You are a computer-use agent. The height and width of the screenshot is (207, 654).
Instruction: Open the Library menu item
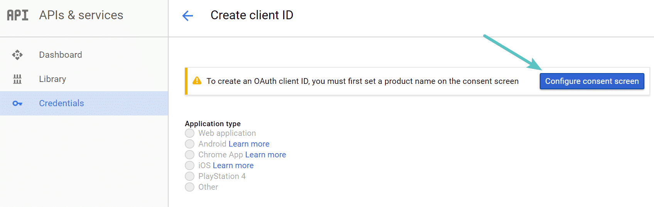coord(52,79)
